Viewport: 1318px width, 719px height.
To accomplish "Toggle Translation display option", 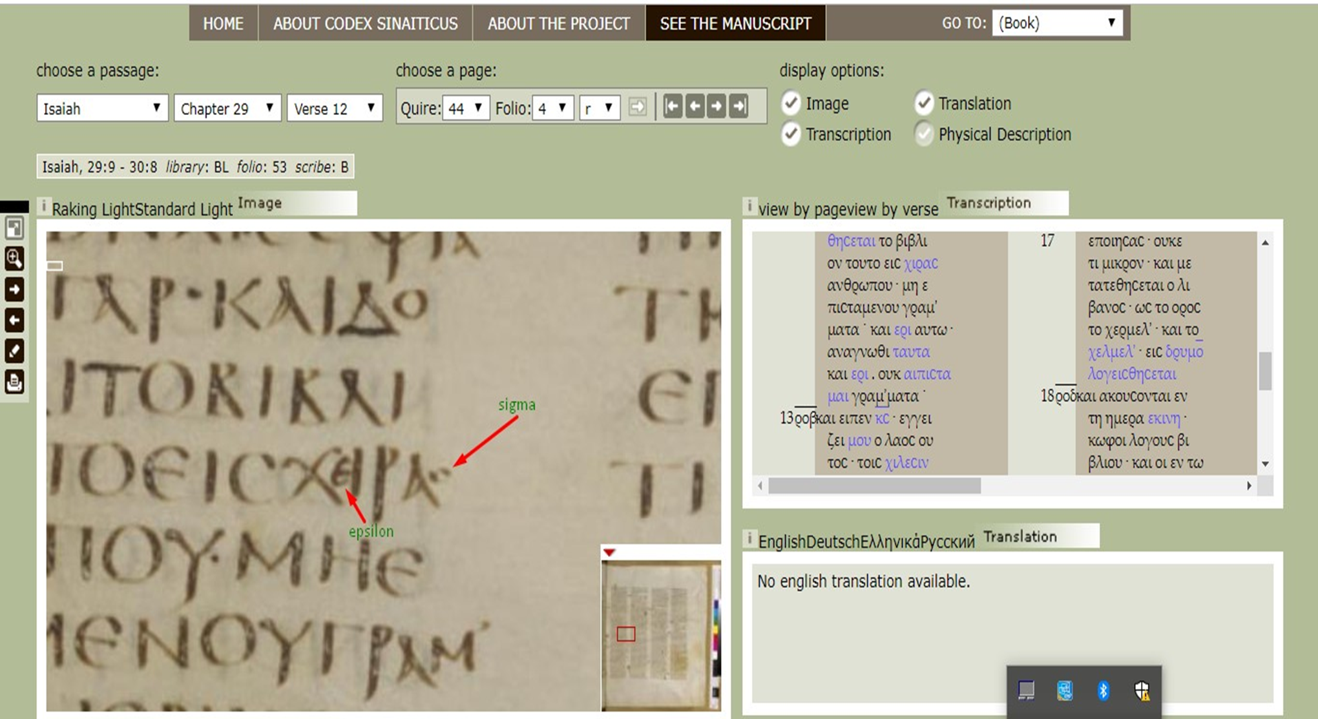I will (924, 103).
